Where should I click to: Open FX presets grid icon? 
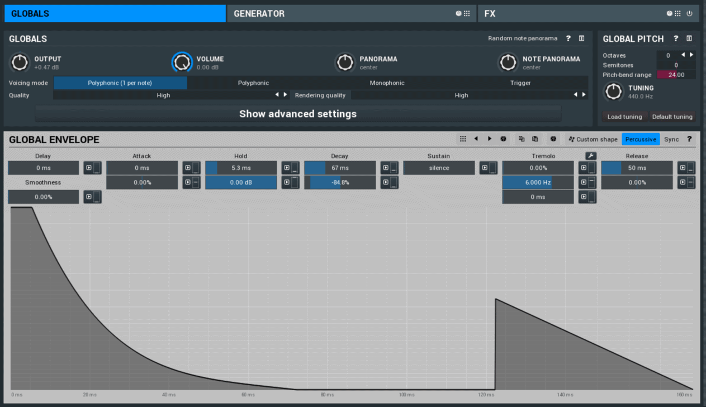click(x=677, y=13)
